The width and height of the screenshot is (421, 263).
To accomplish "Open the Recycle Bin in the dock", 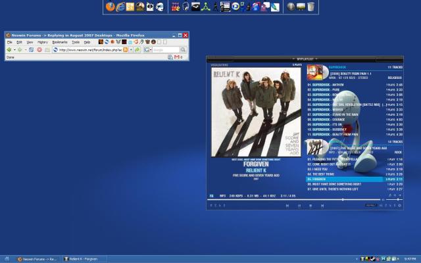I will [x=310, y=7].
